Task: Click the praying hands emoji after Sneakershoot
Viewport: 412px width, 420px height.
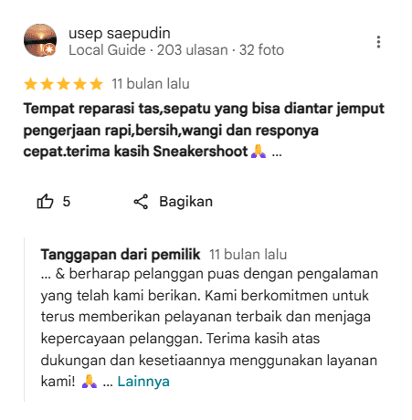Action: 259,152
